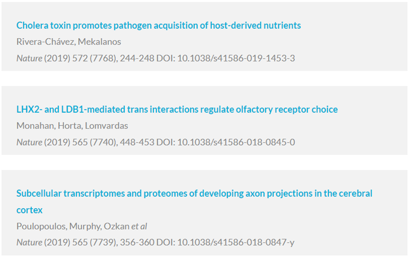Click the italic "et al" text

tap(139, 226)
